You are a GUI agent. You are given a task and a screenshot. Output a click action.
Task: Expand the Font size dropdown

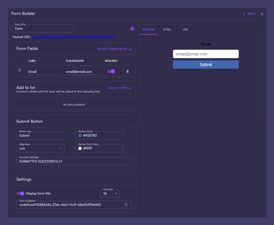coord(110,194)
